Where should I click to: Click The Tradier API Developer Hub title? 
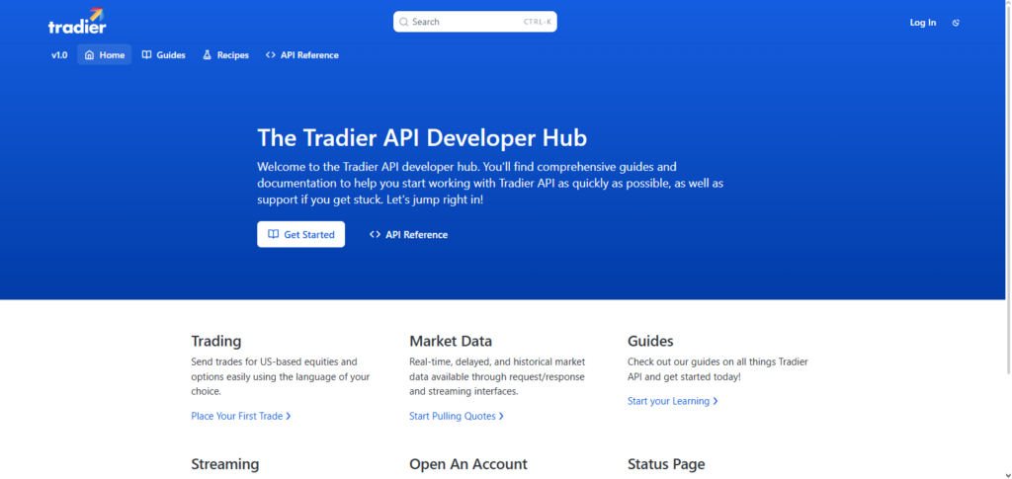pyautogui.click(x=422, y=138)
